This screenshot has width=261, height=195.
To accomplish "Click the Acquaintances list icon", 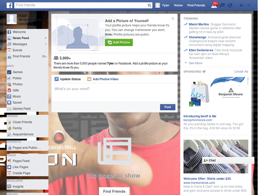I will click(x=9, y=134).
